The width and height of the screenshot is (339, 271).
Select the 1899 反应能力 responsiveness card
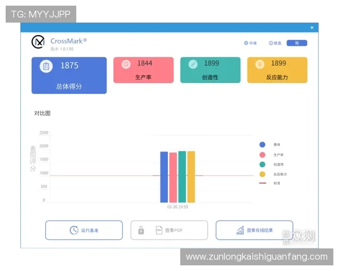[277, 70]
